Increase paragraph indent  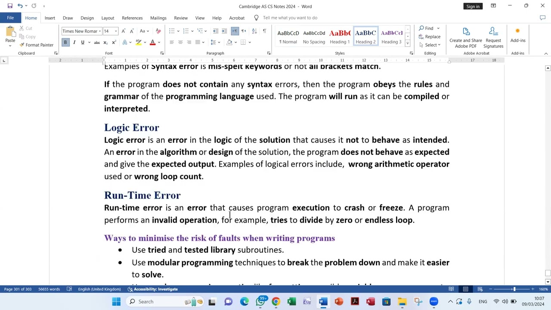pos(225,31)
